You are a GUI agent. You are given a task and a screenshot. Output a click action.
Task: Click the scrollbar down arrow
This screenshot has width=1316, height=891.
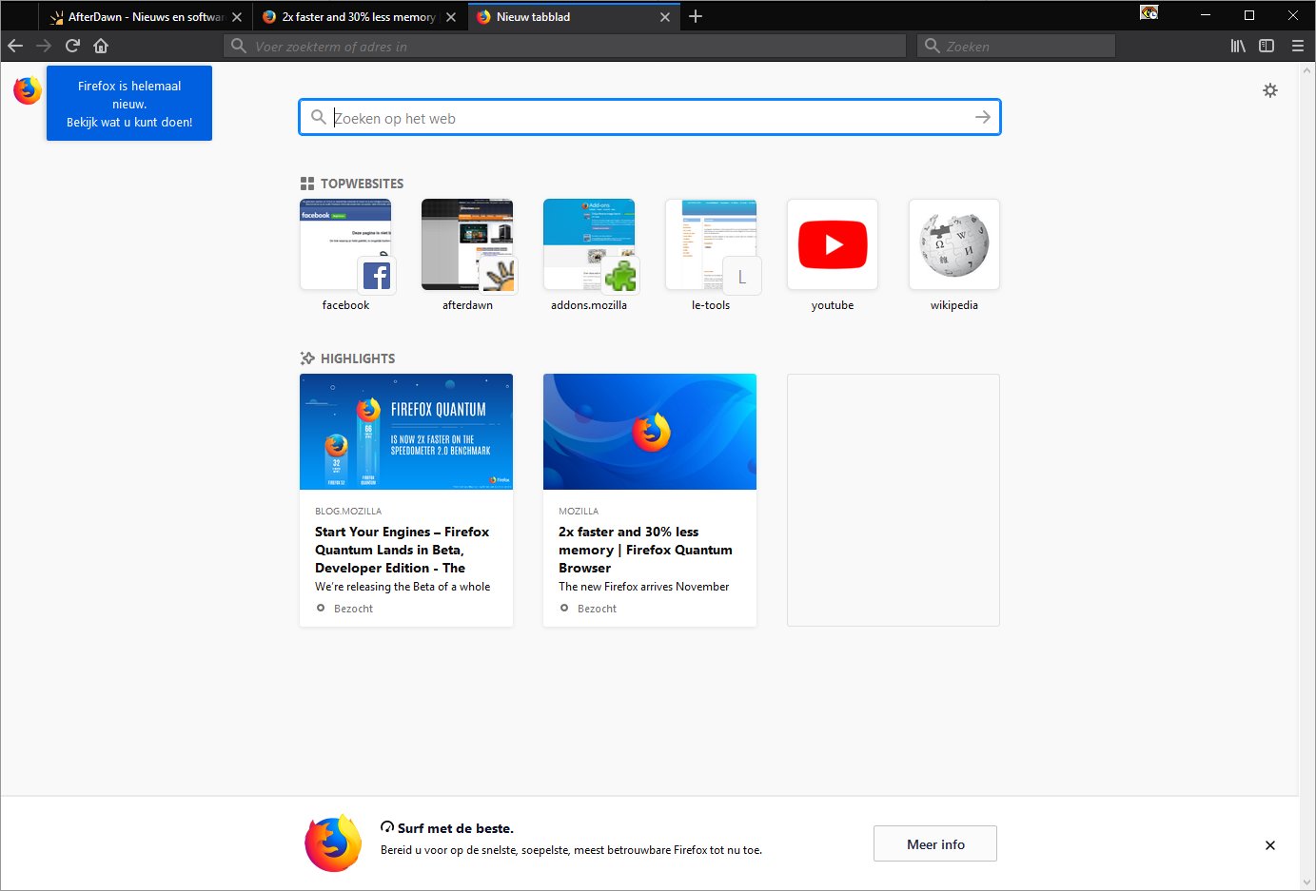tap(1307, 882)
